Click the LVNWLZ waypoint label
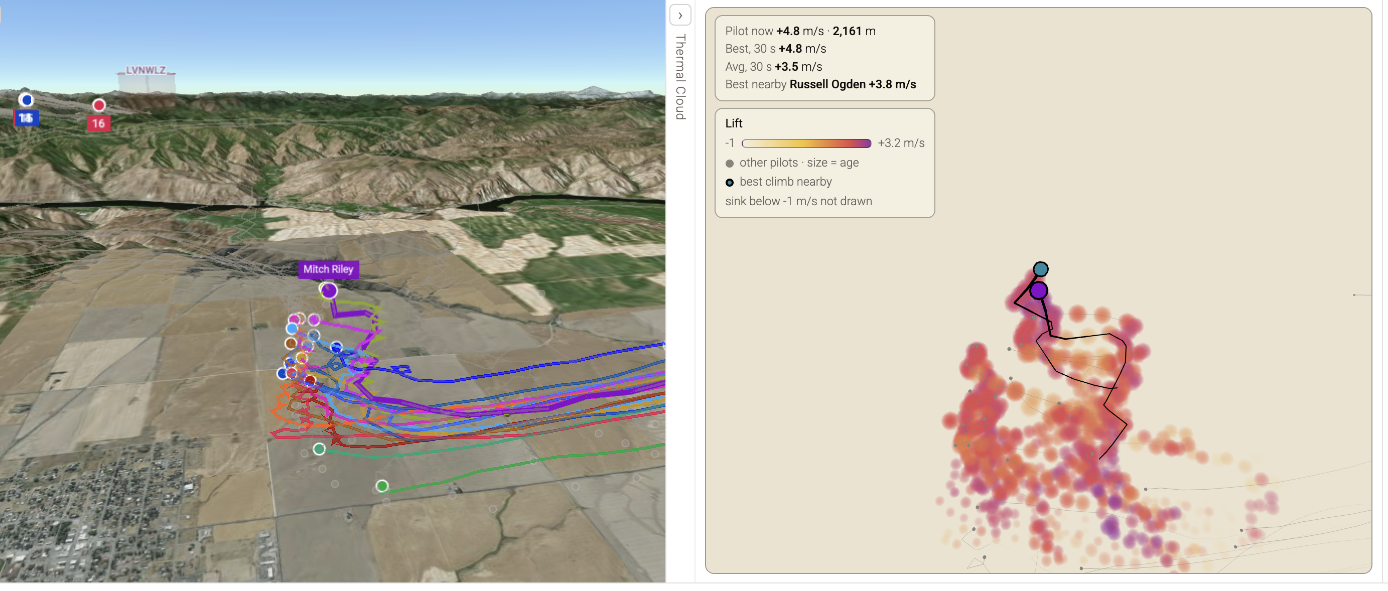This screenshot has height=591, width=1388. (146, 71)
